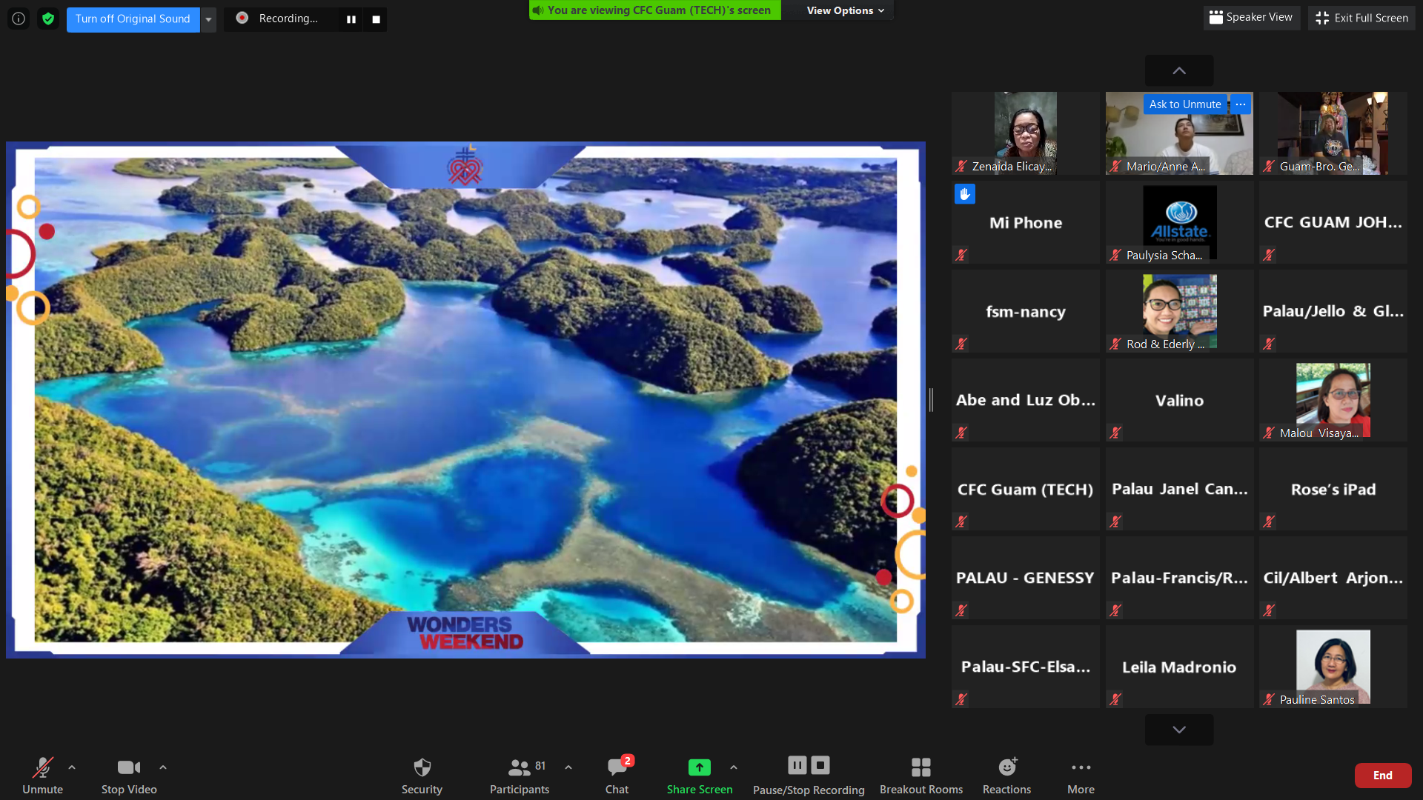Select the Guam-Bro. Ge... video tile
The width and height of the screenshot is (1423, 800).
[x=1333, y=133]
